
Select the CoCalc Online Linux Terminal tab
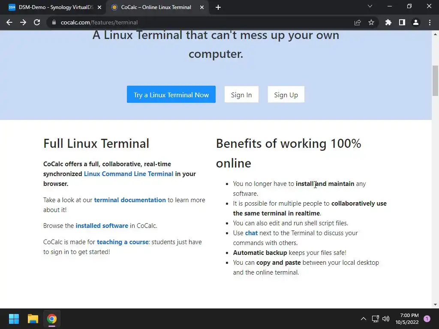(156, 7)
